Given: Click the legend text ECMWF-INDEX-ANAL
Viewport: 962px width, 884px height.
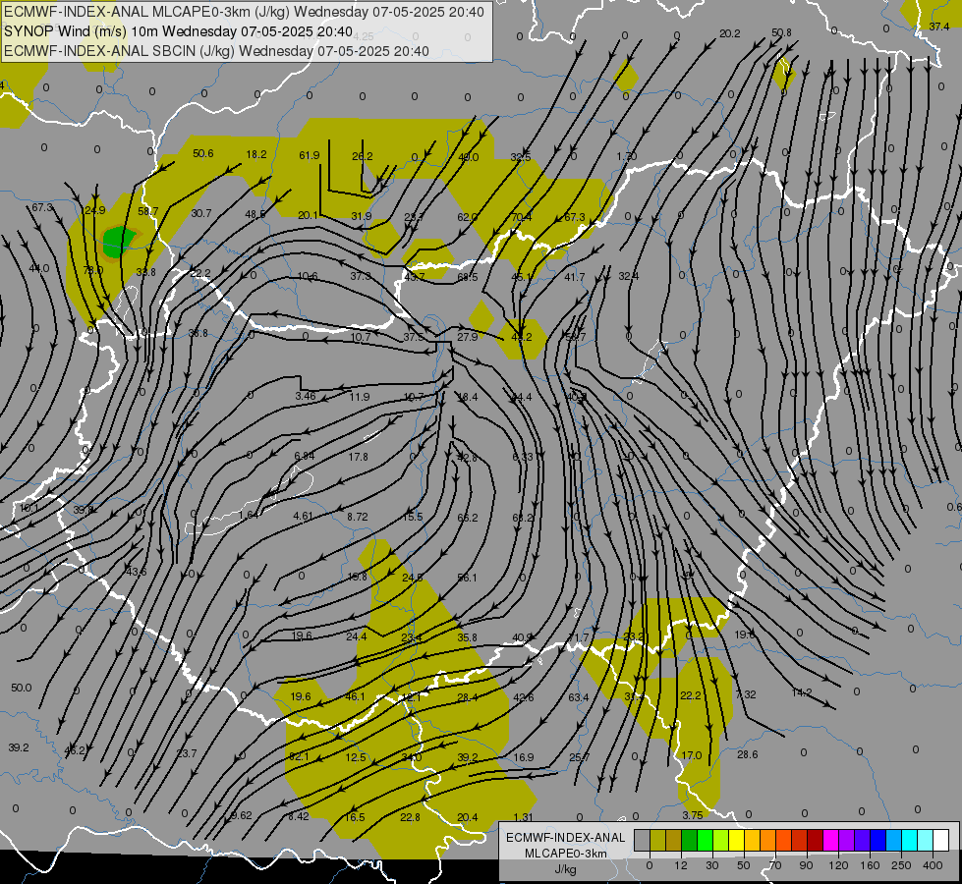Looking at the screenshot, I should coord(565,838).
